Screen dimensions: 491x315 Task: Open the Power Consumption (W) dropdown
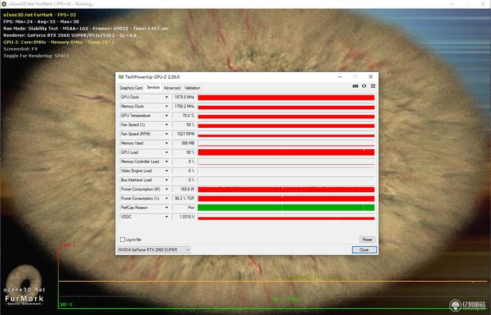[166, 189]
